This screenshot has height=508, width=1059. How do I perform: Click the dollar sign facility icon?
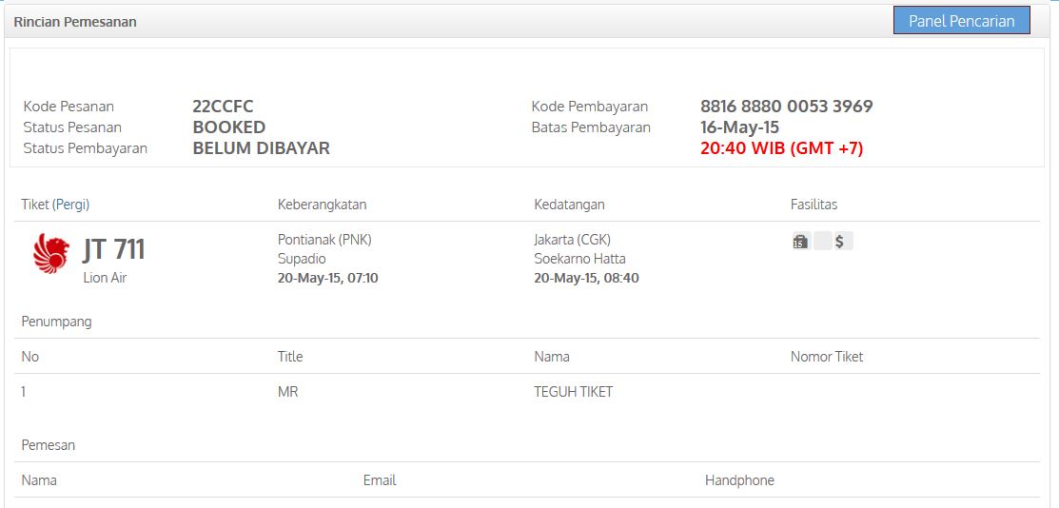[841, 242]
